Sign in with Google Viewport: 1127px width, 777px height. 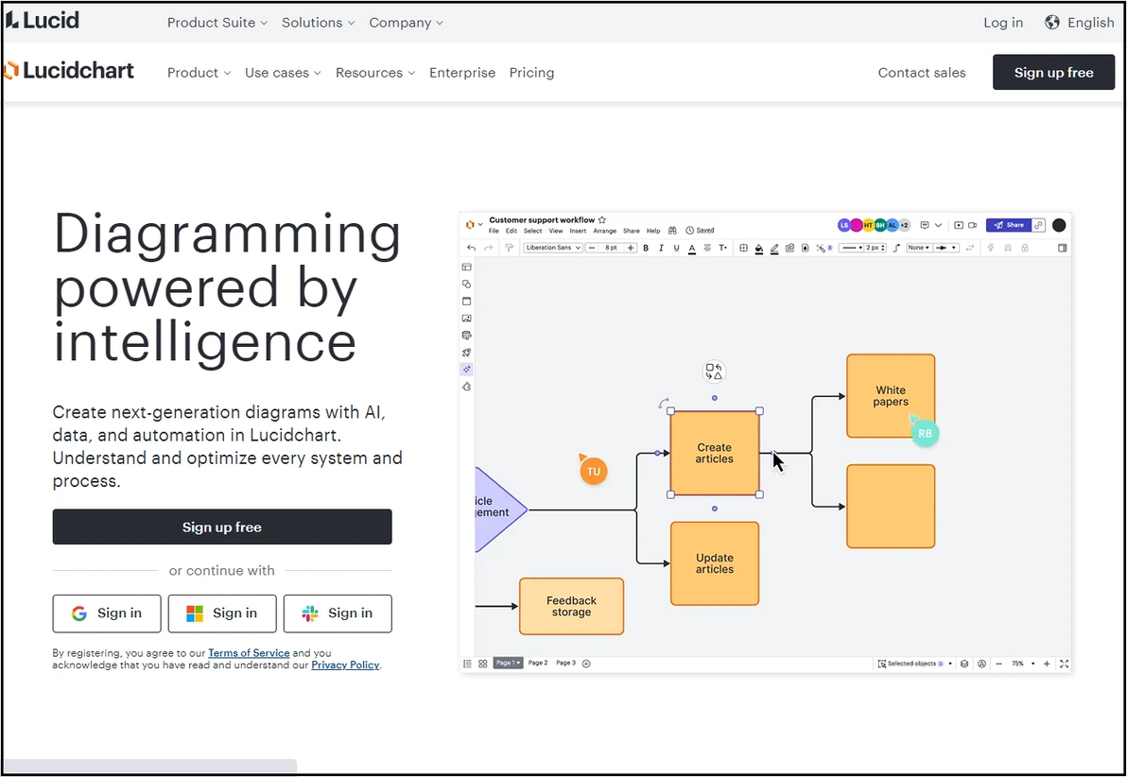pos(107,613)
